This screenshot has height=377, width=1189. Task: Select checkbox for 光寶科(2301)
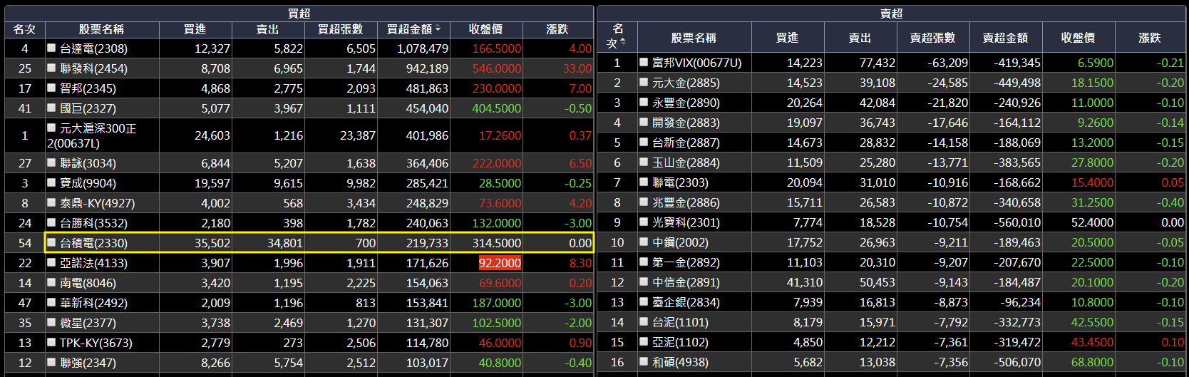[644, 222]
